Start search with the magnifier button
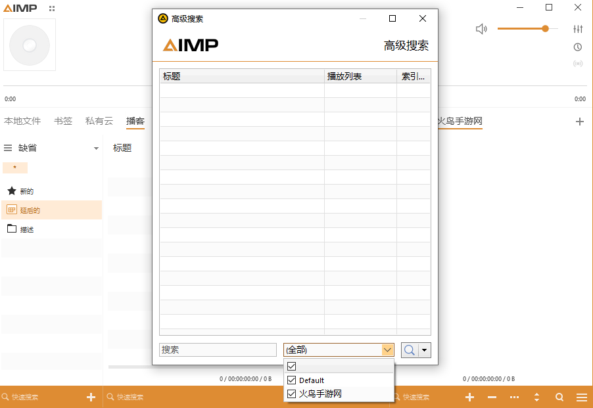The width and height of the screenshot is (593, 408). (x=410, y=350)
